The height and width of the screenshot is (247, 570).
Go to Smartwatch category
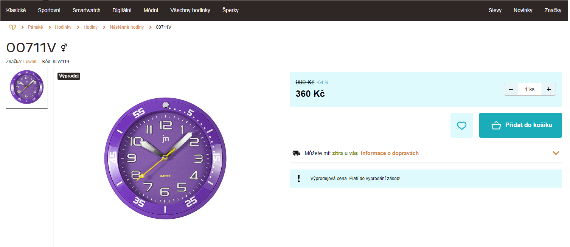pos(87,10)
